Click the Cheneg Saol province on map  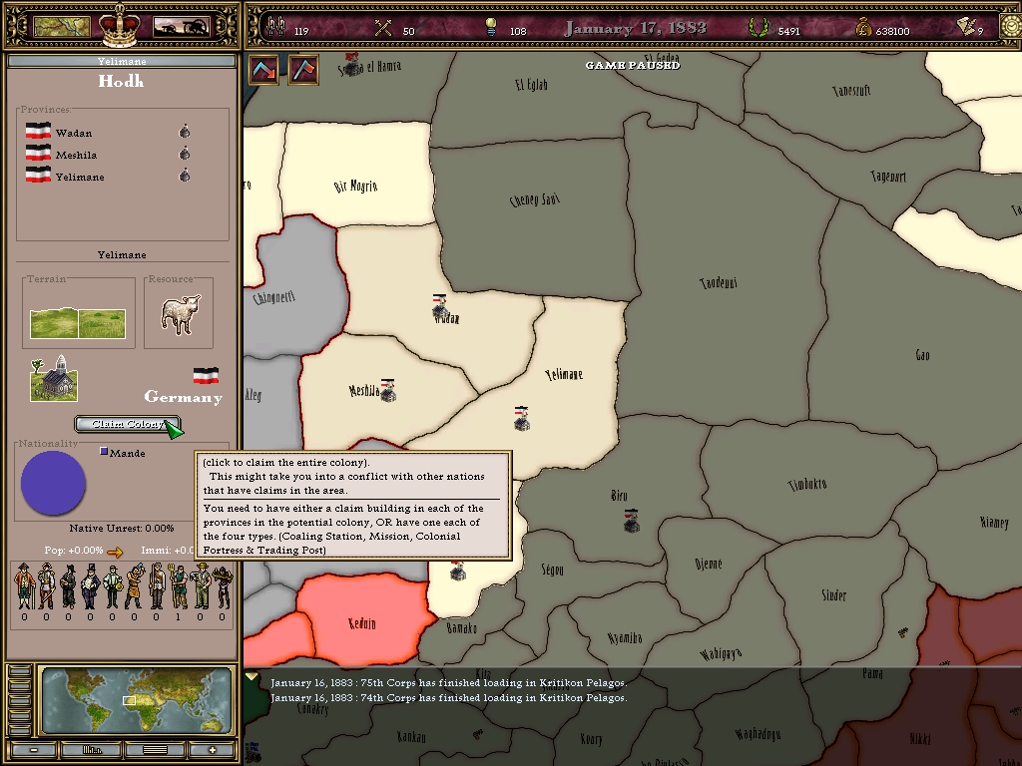(x=535, y=199)
